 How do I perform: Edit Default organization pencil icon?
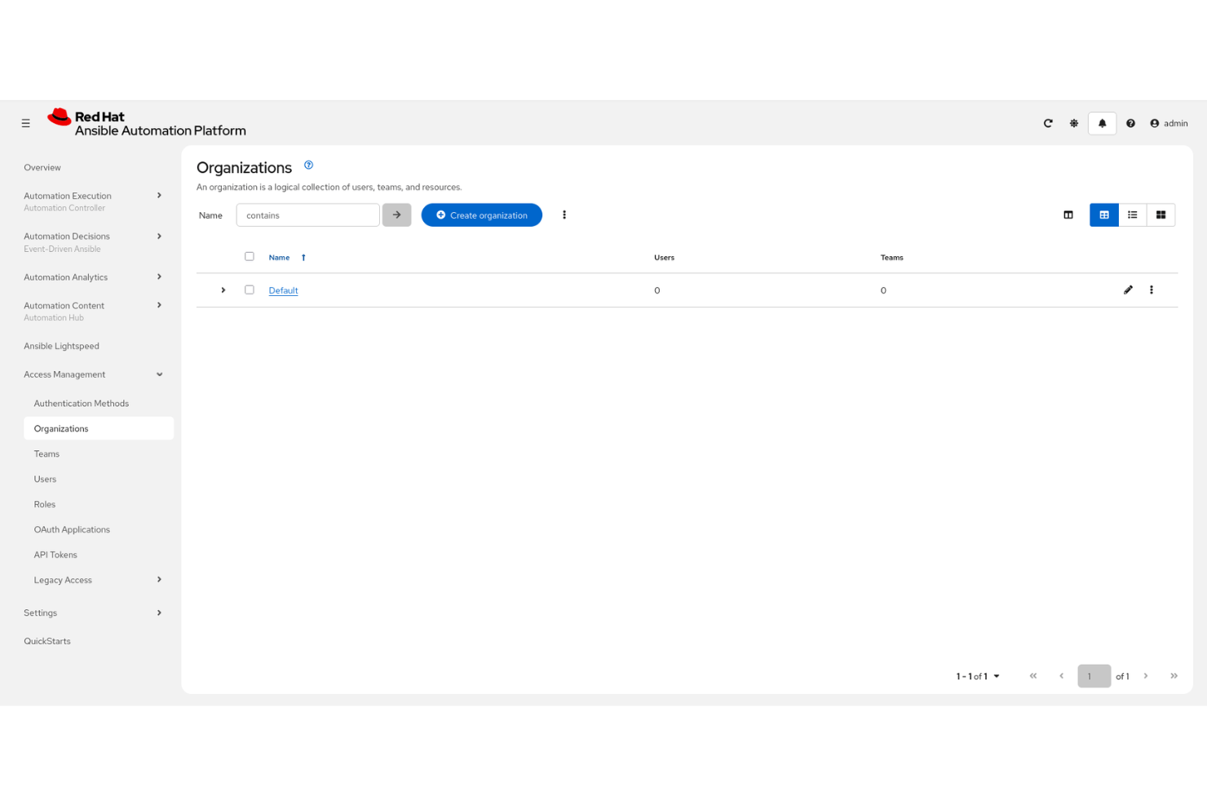(x=1128, y=290)
